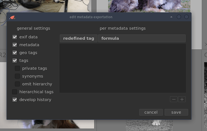Disable the metadata checkbox
The width and height of the screenshot is (207, 131).
15,45
